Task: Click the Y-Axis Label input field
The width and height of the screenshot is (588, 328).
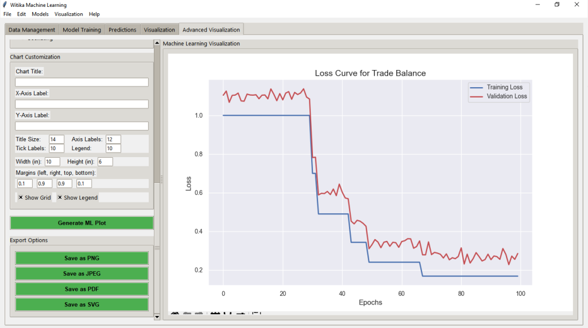Action: 82,126
